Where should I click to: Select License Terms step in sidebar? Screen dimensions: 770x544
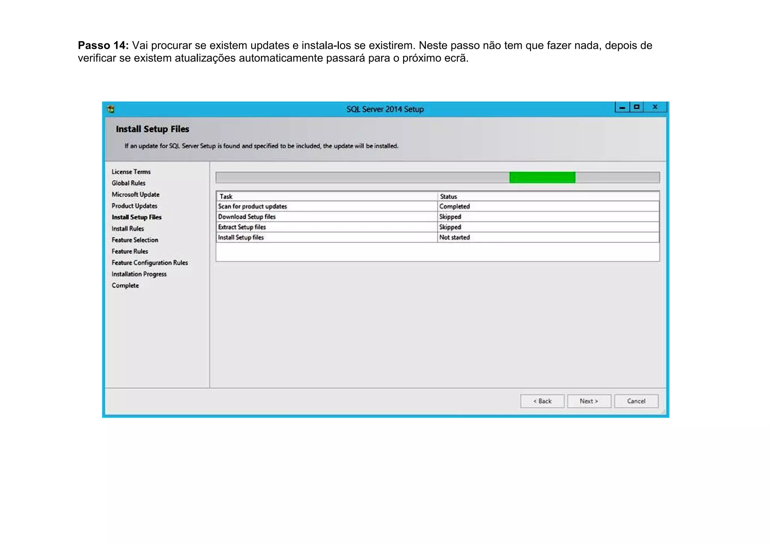(131, 172)
